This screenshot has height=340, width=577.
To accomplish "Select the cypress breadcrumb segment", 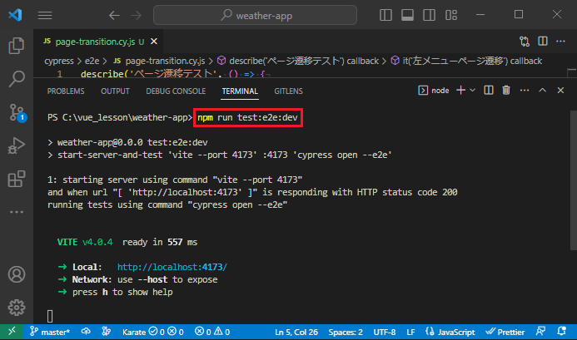I will [x=59, y=61].
